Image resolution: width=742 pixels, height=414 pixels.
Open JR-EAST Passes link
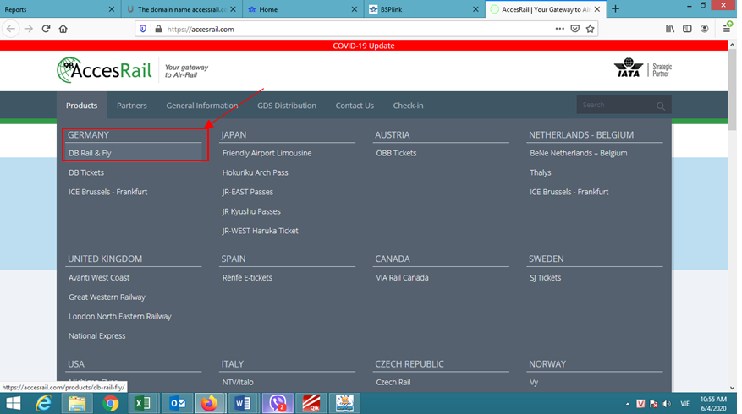coord(248,192)
